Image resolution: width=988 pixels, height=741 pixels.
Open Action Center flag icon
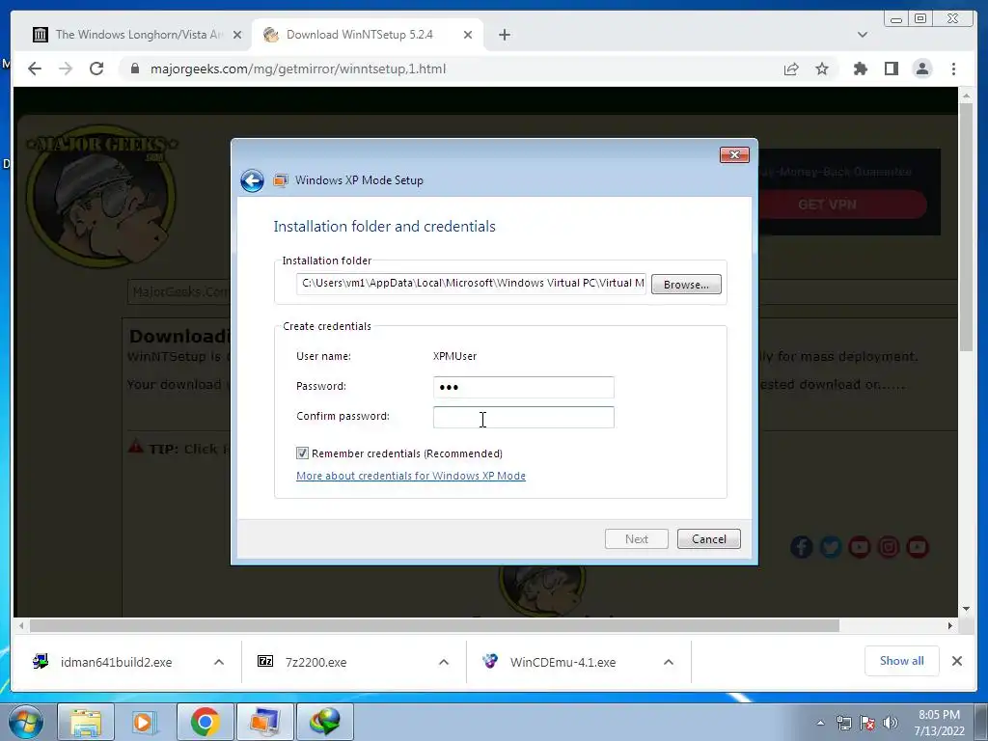point(867,723)
